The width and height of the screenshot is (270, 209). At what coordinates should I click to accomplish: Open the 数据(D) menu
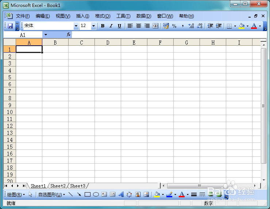(x=144, y=16)
